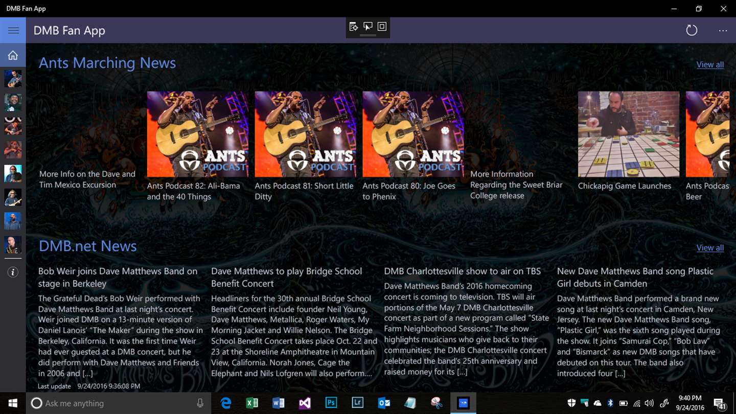Select the sixth band member avatar in sidebar
Viewport: 736px width, 414px height.
point(13,197)
